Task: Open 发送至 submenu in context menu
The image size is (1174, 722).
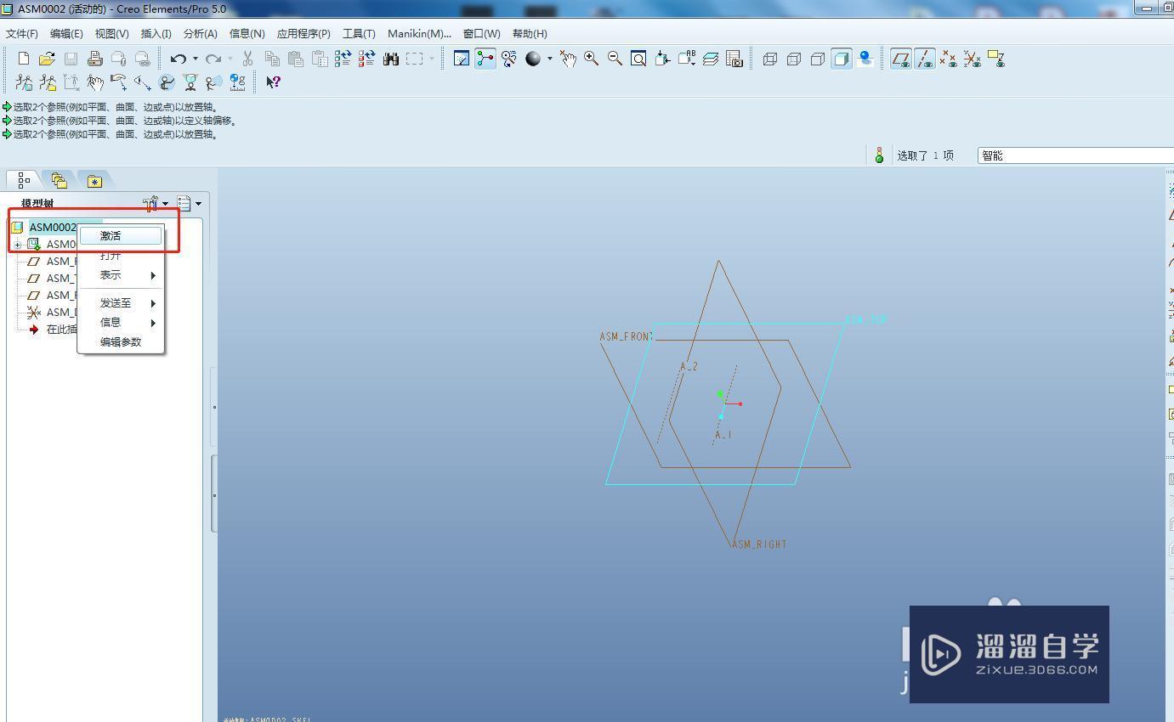Action: pyautogui.click(x=121, y=303)
